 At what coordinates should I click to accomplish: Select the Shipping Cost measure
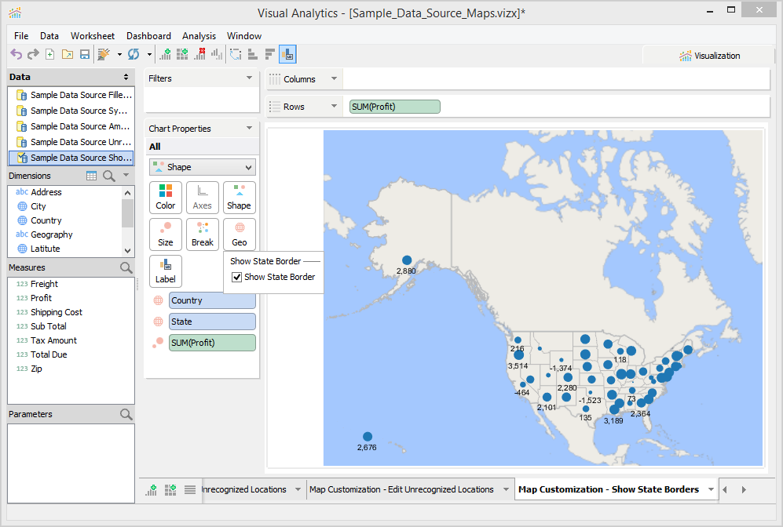click(57, 312)
